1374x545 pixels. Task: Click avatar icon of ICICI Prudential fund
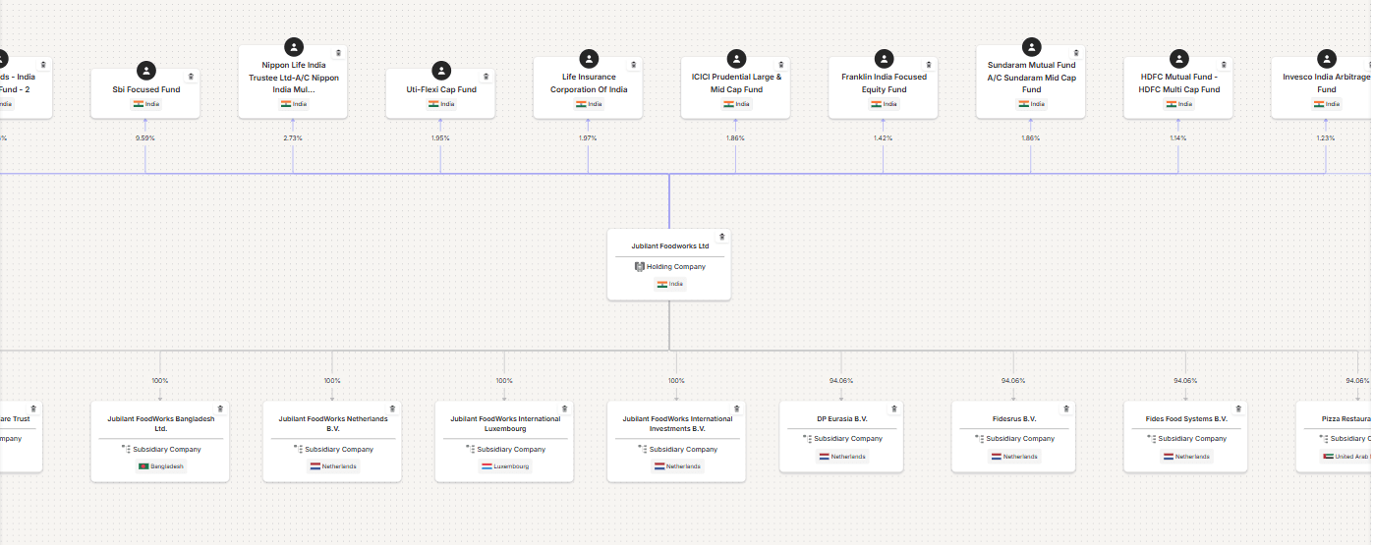click(x=736, y=59)
